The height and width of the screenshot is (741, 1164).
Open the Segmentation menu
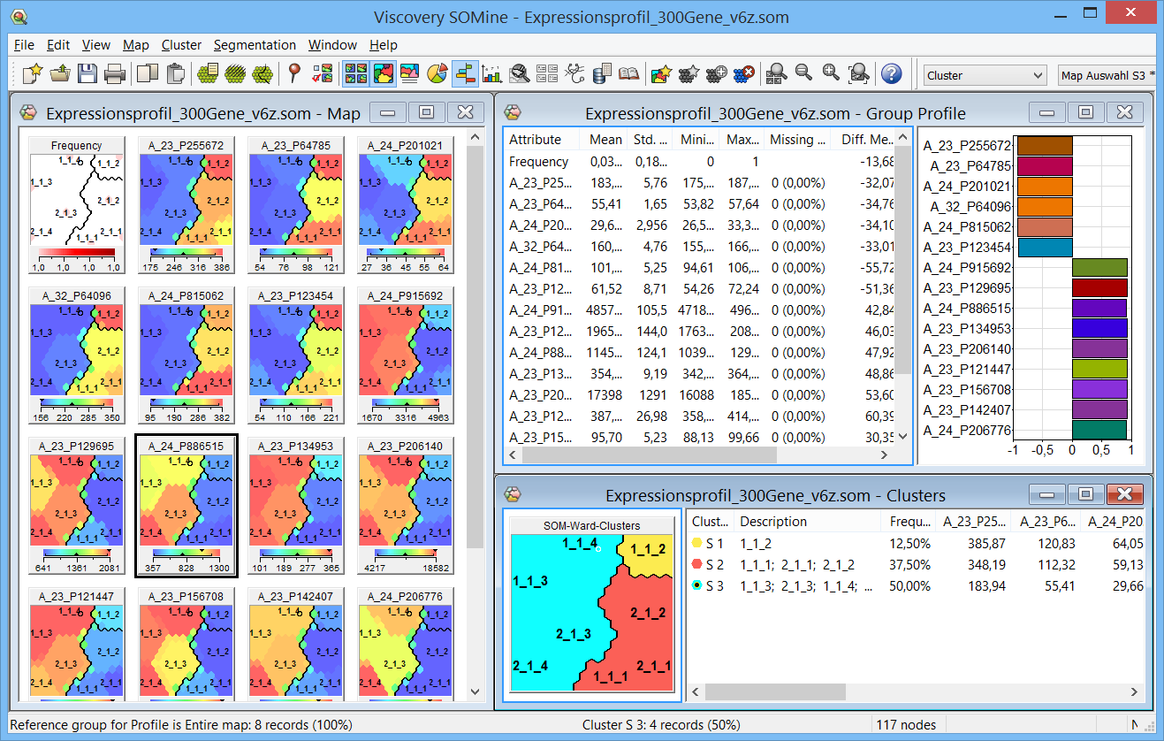255,45
